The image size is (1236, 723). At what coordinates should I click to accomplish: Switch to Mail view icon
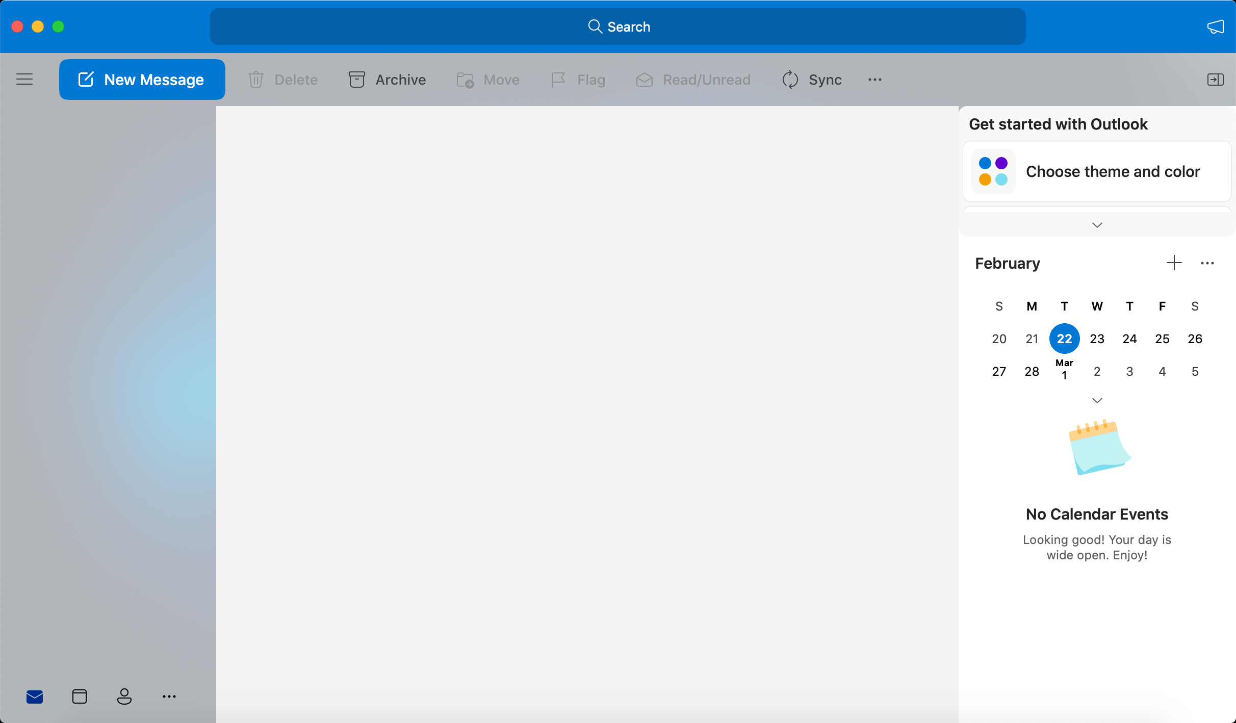pyautogui.click(x=35, y=696)
